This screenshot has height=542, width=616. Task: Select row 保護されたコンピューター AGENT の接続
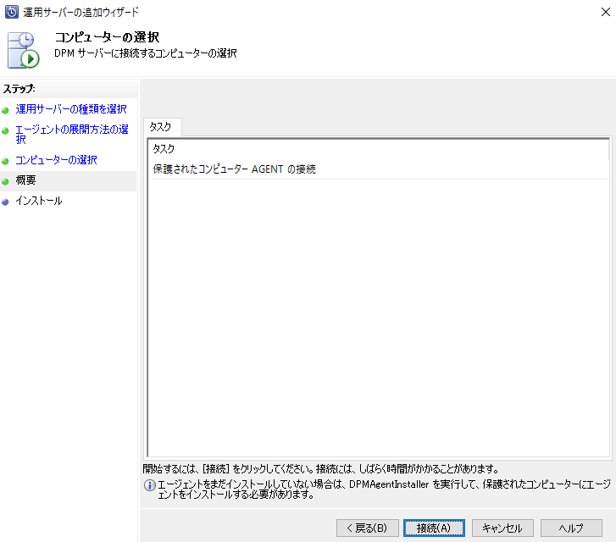[x=379, y=169]
